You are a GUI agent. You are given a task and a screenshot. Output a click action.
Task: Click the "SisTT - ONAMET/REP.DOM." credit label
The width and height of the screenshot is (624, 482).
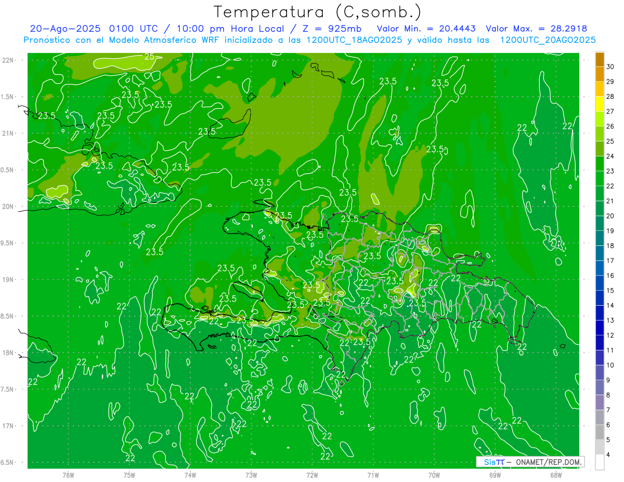point(529,462)
